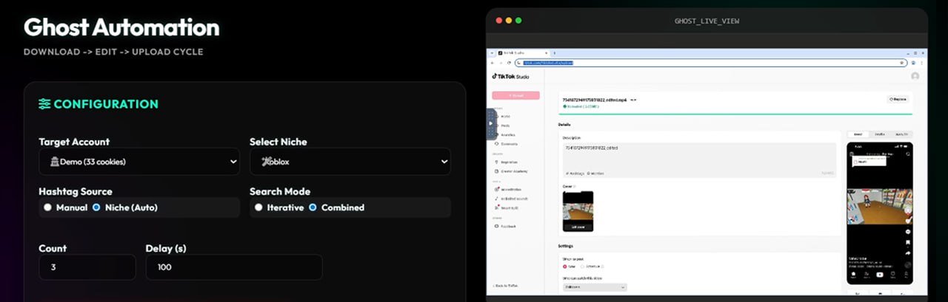Select the Manual hashtag source option
948x302 pixels.
pos(47,207)
